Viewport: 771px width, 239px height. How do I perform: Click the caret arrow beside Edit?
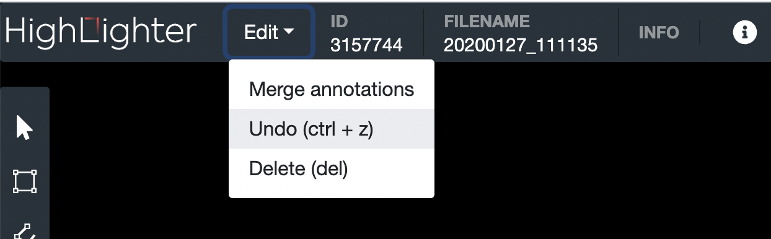click(289, 33)
